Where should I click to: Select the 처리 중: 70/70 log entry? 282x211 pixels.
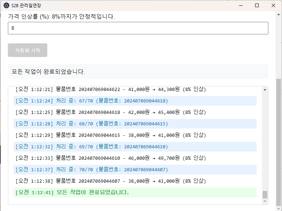(x=135, y=170)
